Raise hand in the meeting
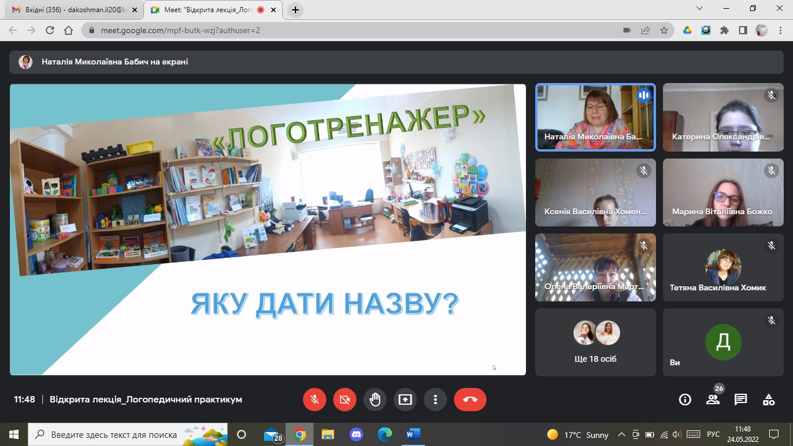The width and height of the screenshot is (793, 446). (x=375, y=400)
